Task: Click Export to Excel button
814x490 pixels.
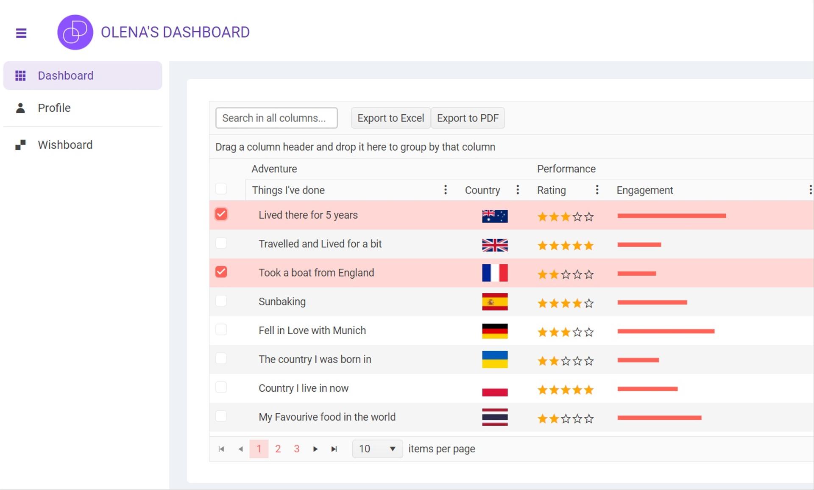Action: coord(390,118)
